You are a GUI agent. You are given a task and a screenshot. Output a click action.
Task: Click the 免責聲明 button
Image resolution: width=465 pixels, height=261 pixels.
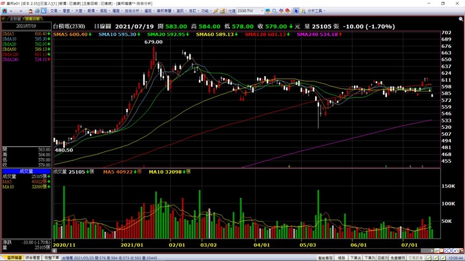click(x=398, y=258)
